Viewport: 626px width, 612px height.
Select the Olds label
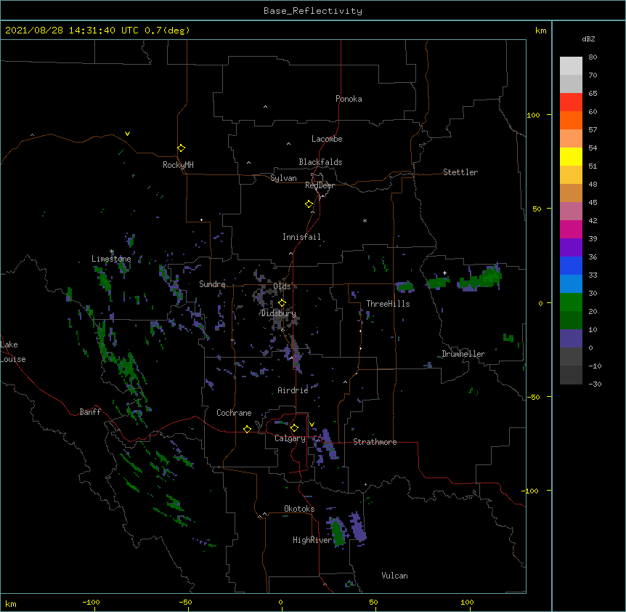click(282, 286)
